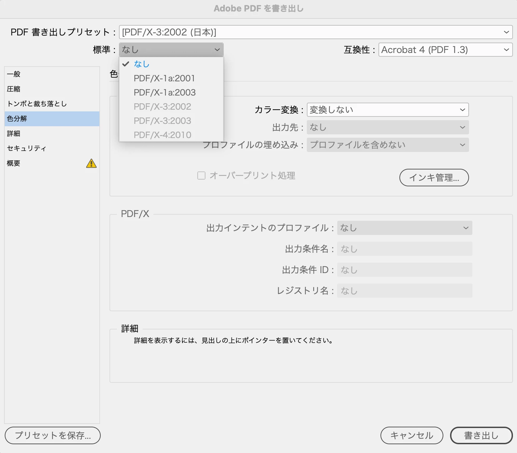Click the キャンセル button
This screenshot has width=517, height=453.
[x=412, y=435]
